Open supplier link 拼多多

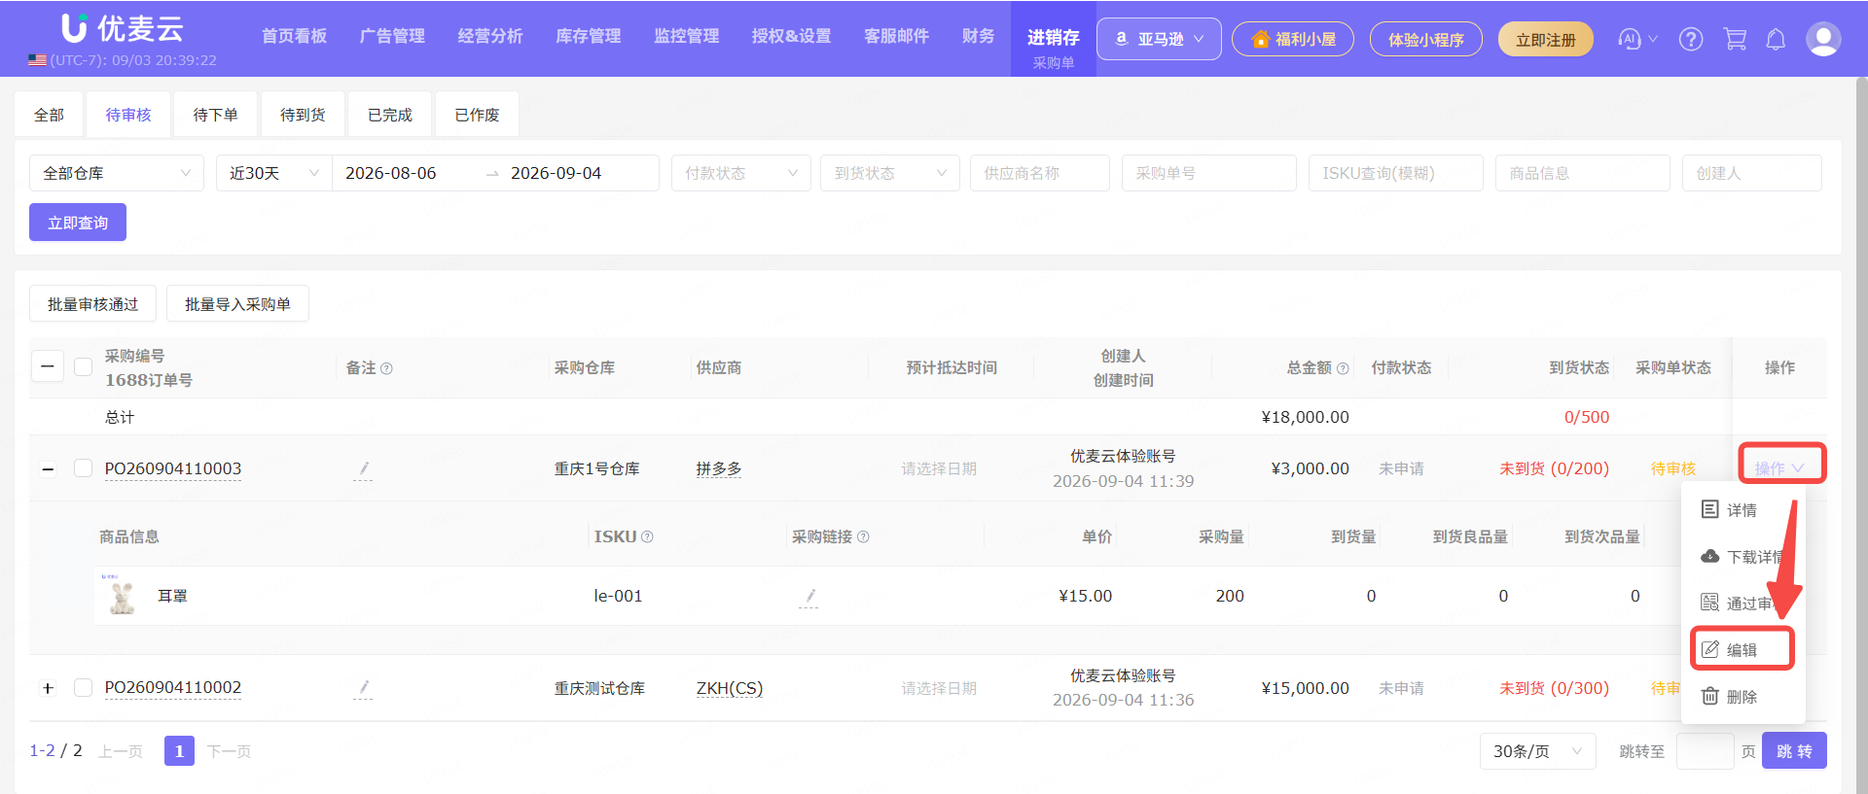click(719, 468)
